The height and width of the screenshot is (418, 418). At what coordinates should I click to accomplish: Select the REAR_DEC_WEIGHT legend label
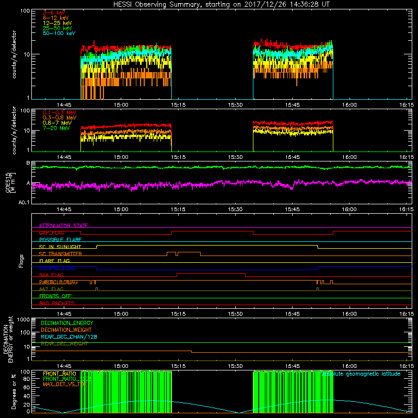coord(64,344)
